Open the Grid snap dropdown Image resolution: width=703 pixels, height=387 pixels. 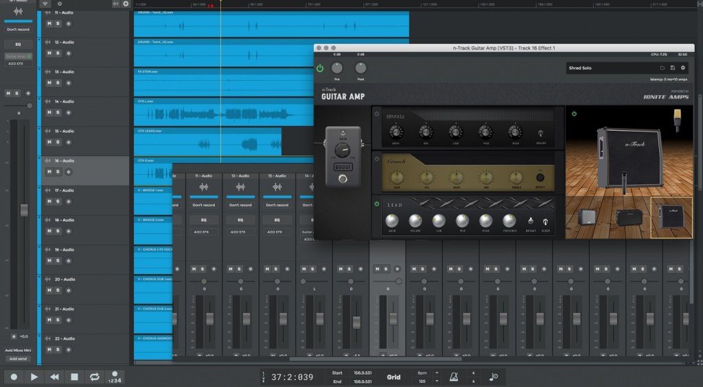pos(393,377)
